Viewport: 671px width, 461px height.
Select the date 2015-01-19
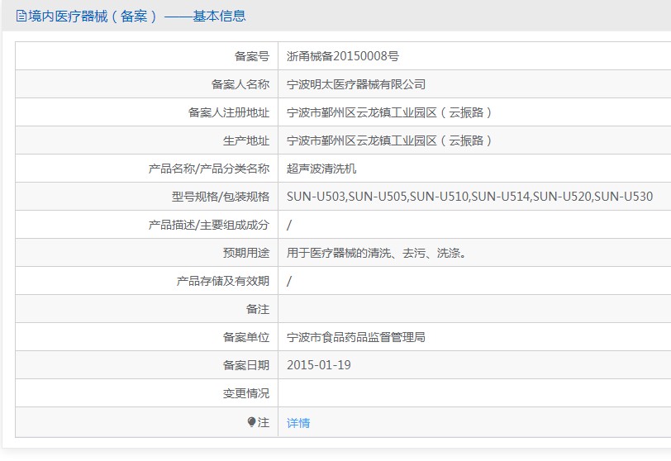(319, 365)
